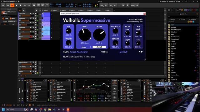Click the Master track volume fader
Viewport: 200px width, 112px height.
coord(28,73)
